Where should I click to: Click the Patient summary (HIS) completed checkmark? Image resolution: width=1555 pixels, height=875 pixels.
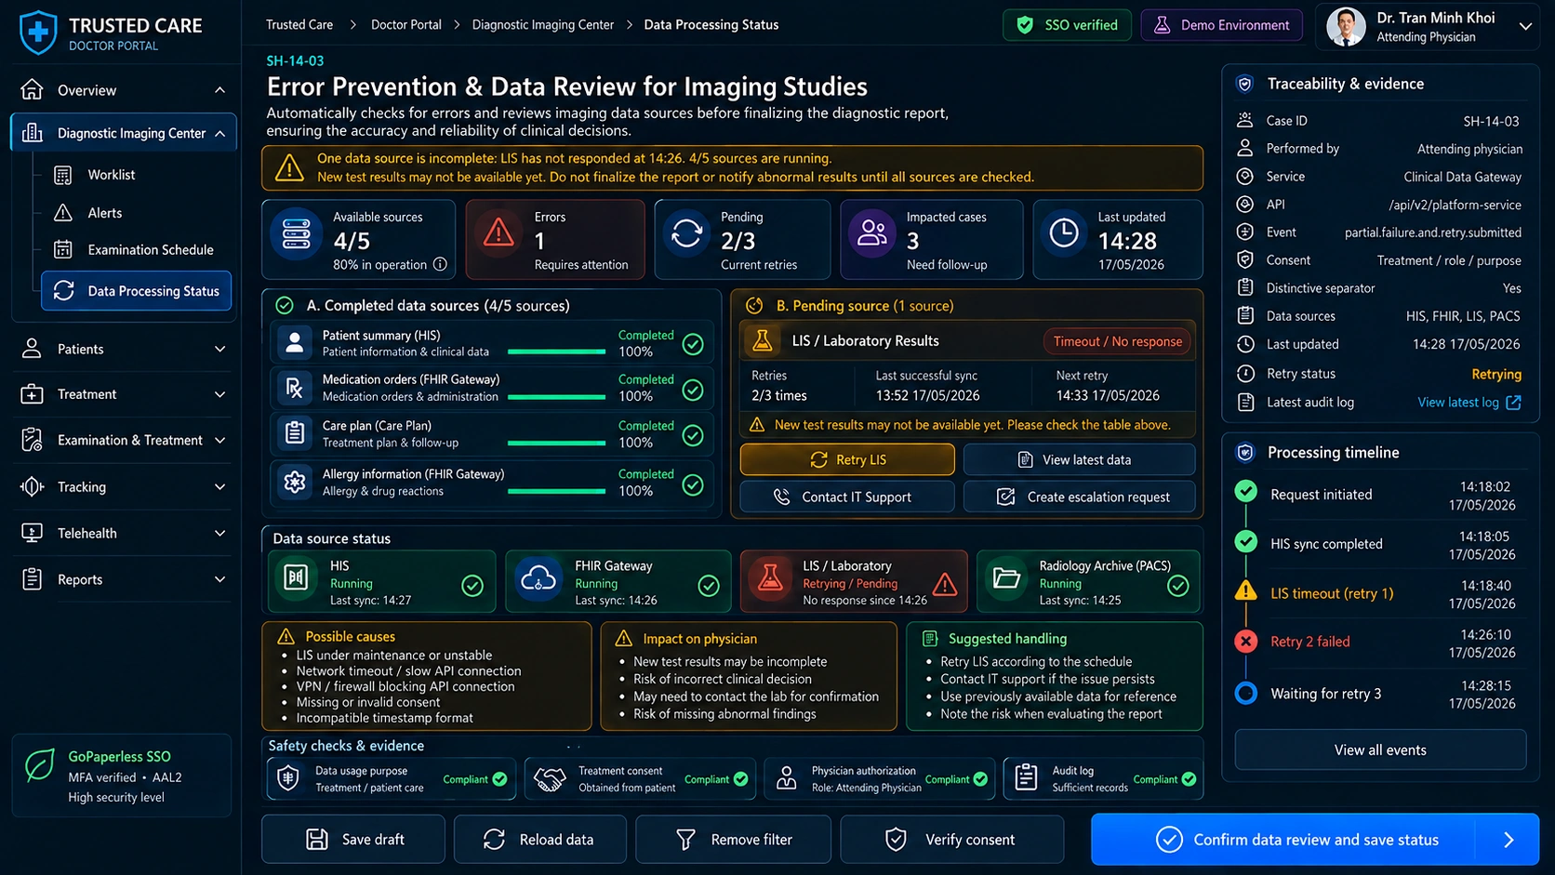pos(693,344)
